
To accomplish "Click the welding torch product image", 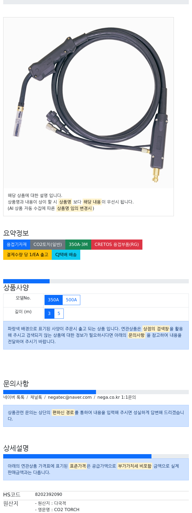I will click(x=88, y=103).
